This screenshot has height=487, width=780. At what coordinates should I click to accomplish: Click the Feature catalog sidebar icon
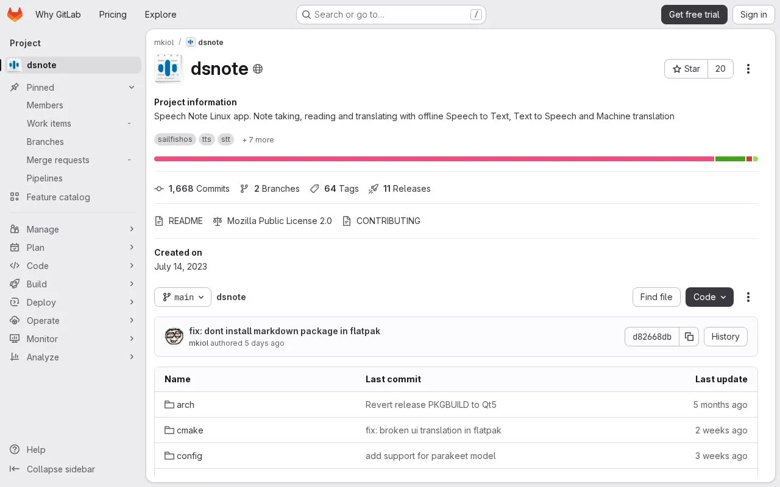tap(15, 197)
